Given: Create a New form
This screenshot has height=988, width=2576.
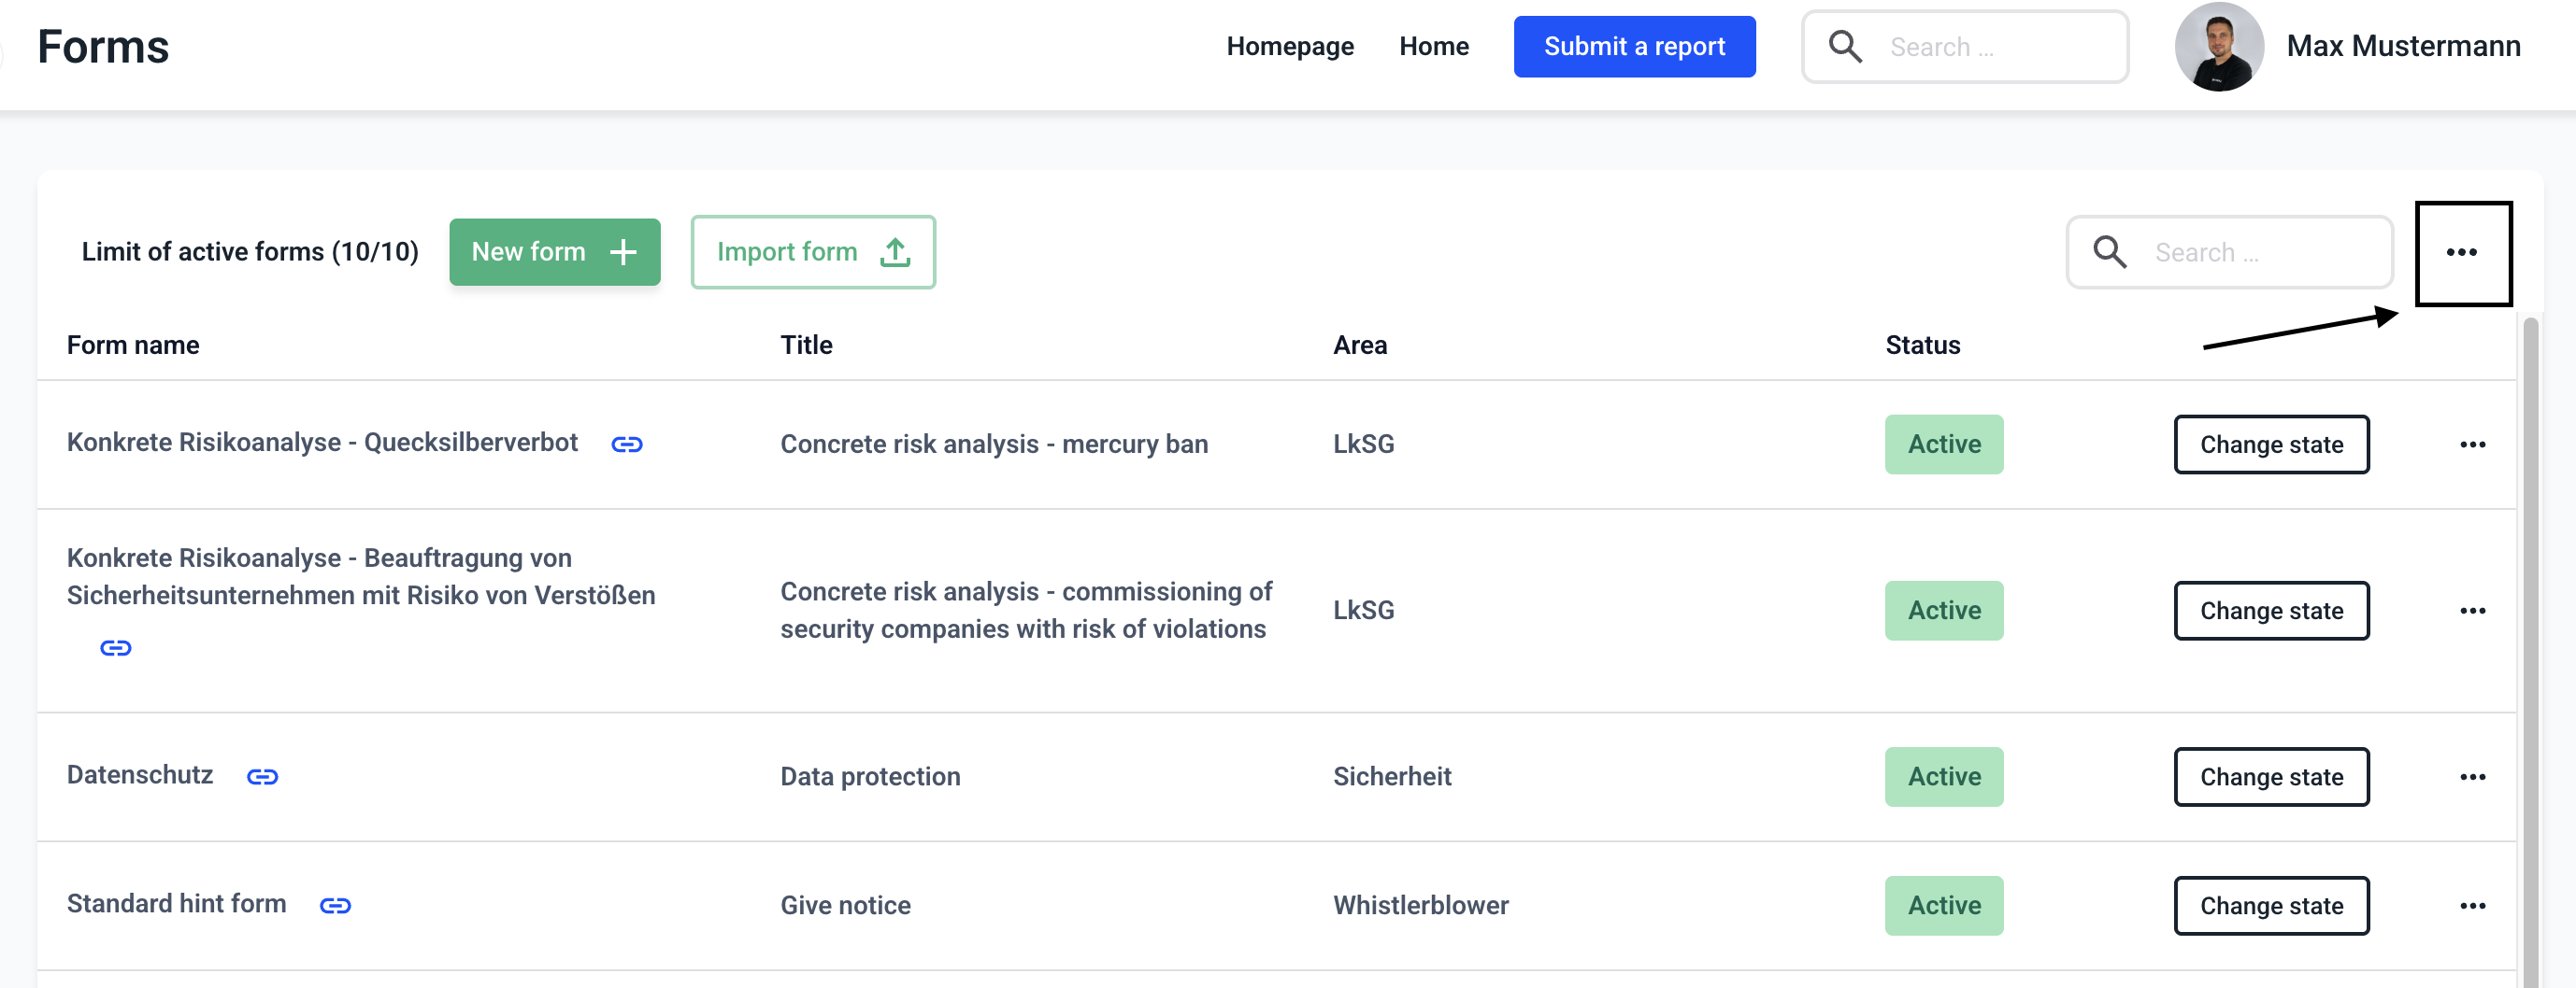Looking at the screenshot, I should (x=554, y=253).
